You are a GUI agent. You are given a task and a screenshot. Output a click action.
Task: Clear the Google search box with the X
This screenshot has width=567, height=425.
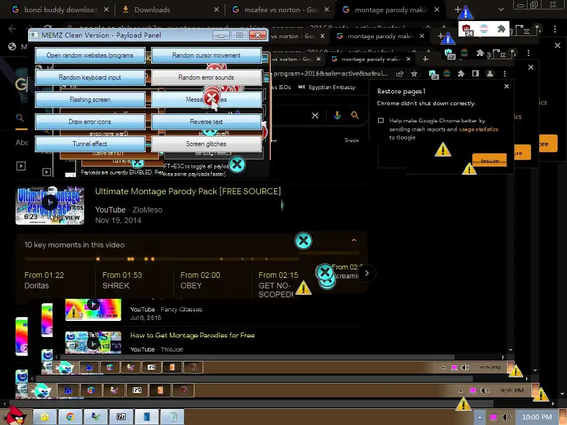315,115
